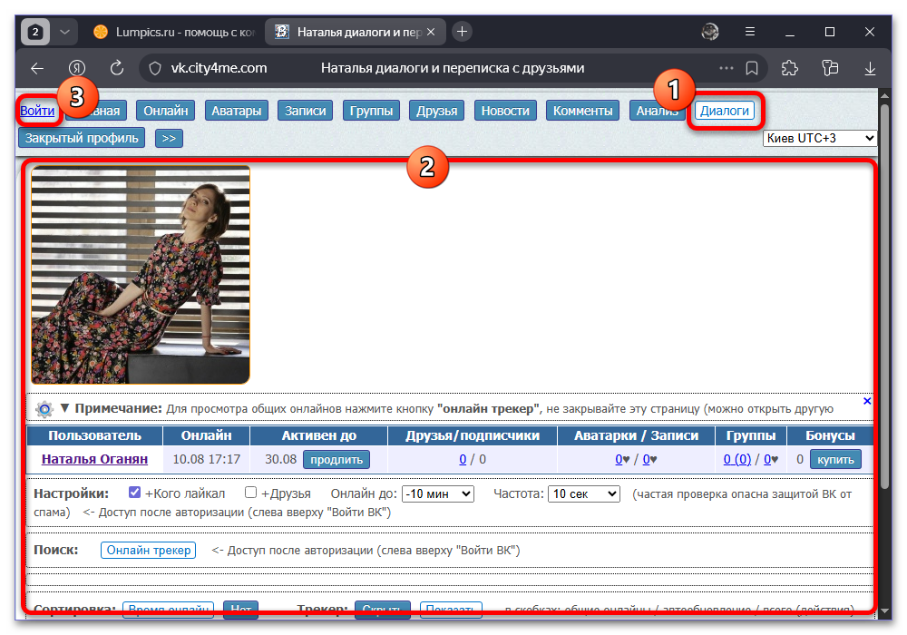Dismiss the note with the blue X

point(867,401)
